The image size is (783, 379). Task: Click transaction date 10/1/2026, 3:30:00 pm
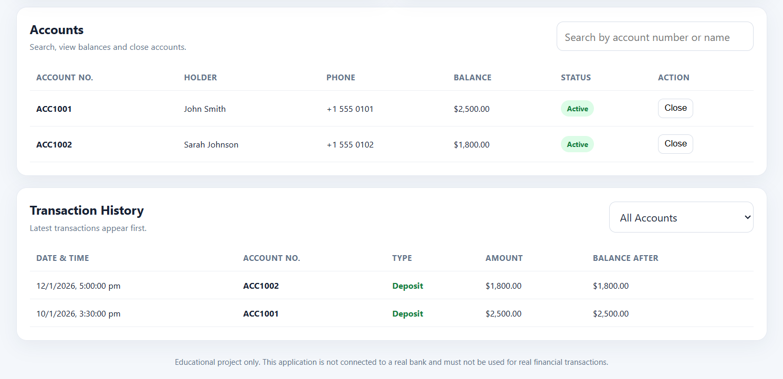pyautogui.click(x=78, y=314)
